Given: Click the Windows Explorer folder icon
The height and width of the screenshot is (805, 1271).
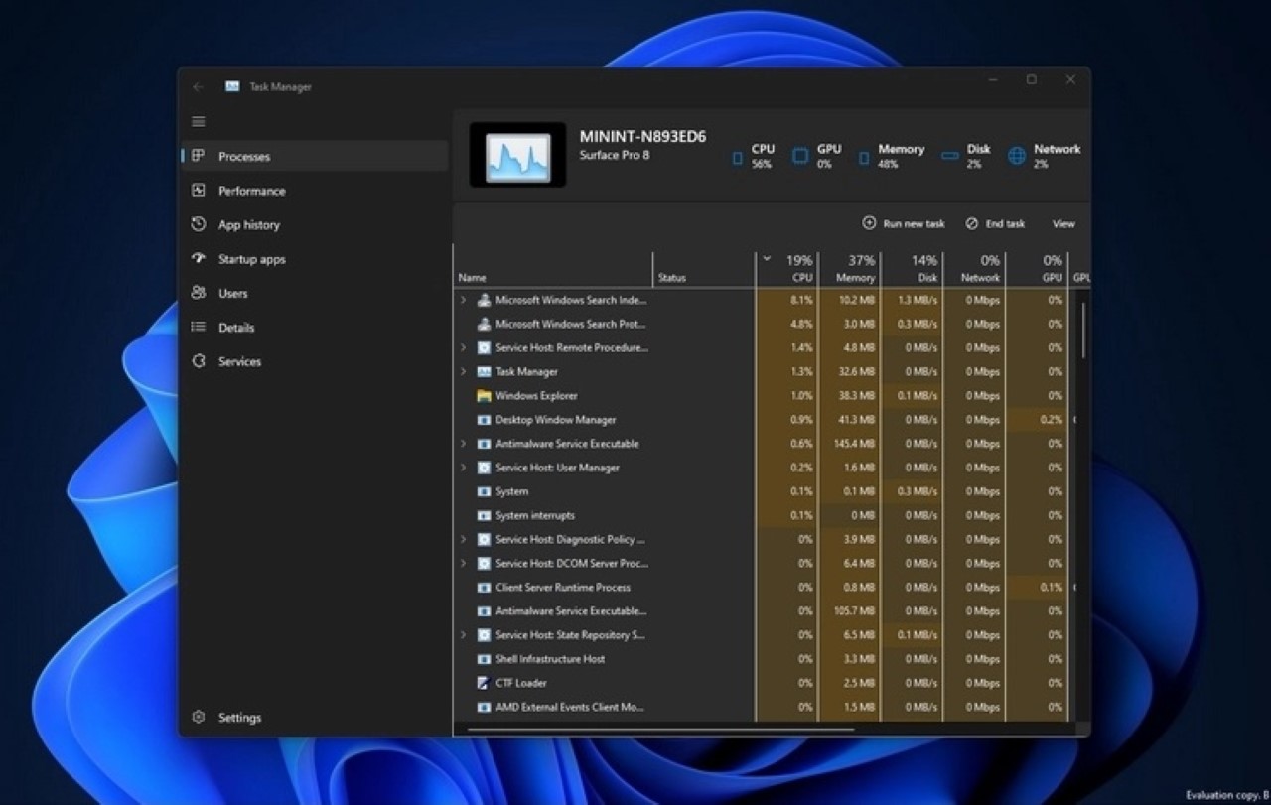Looking at the screenshot, I should 484,395.
